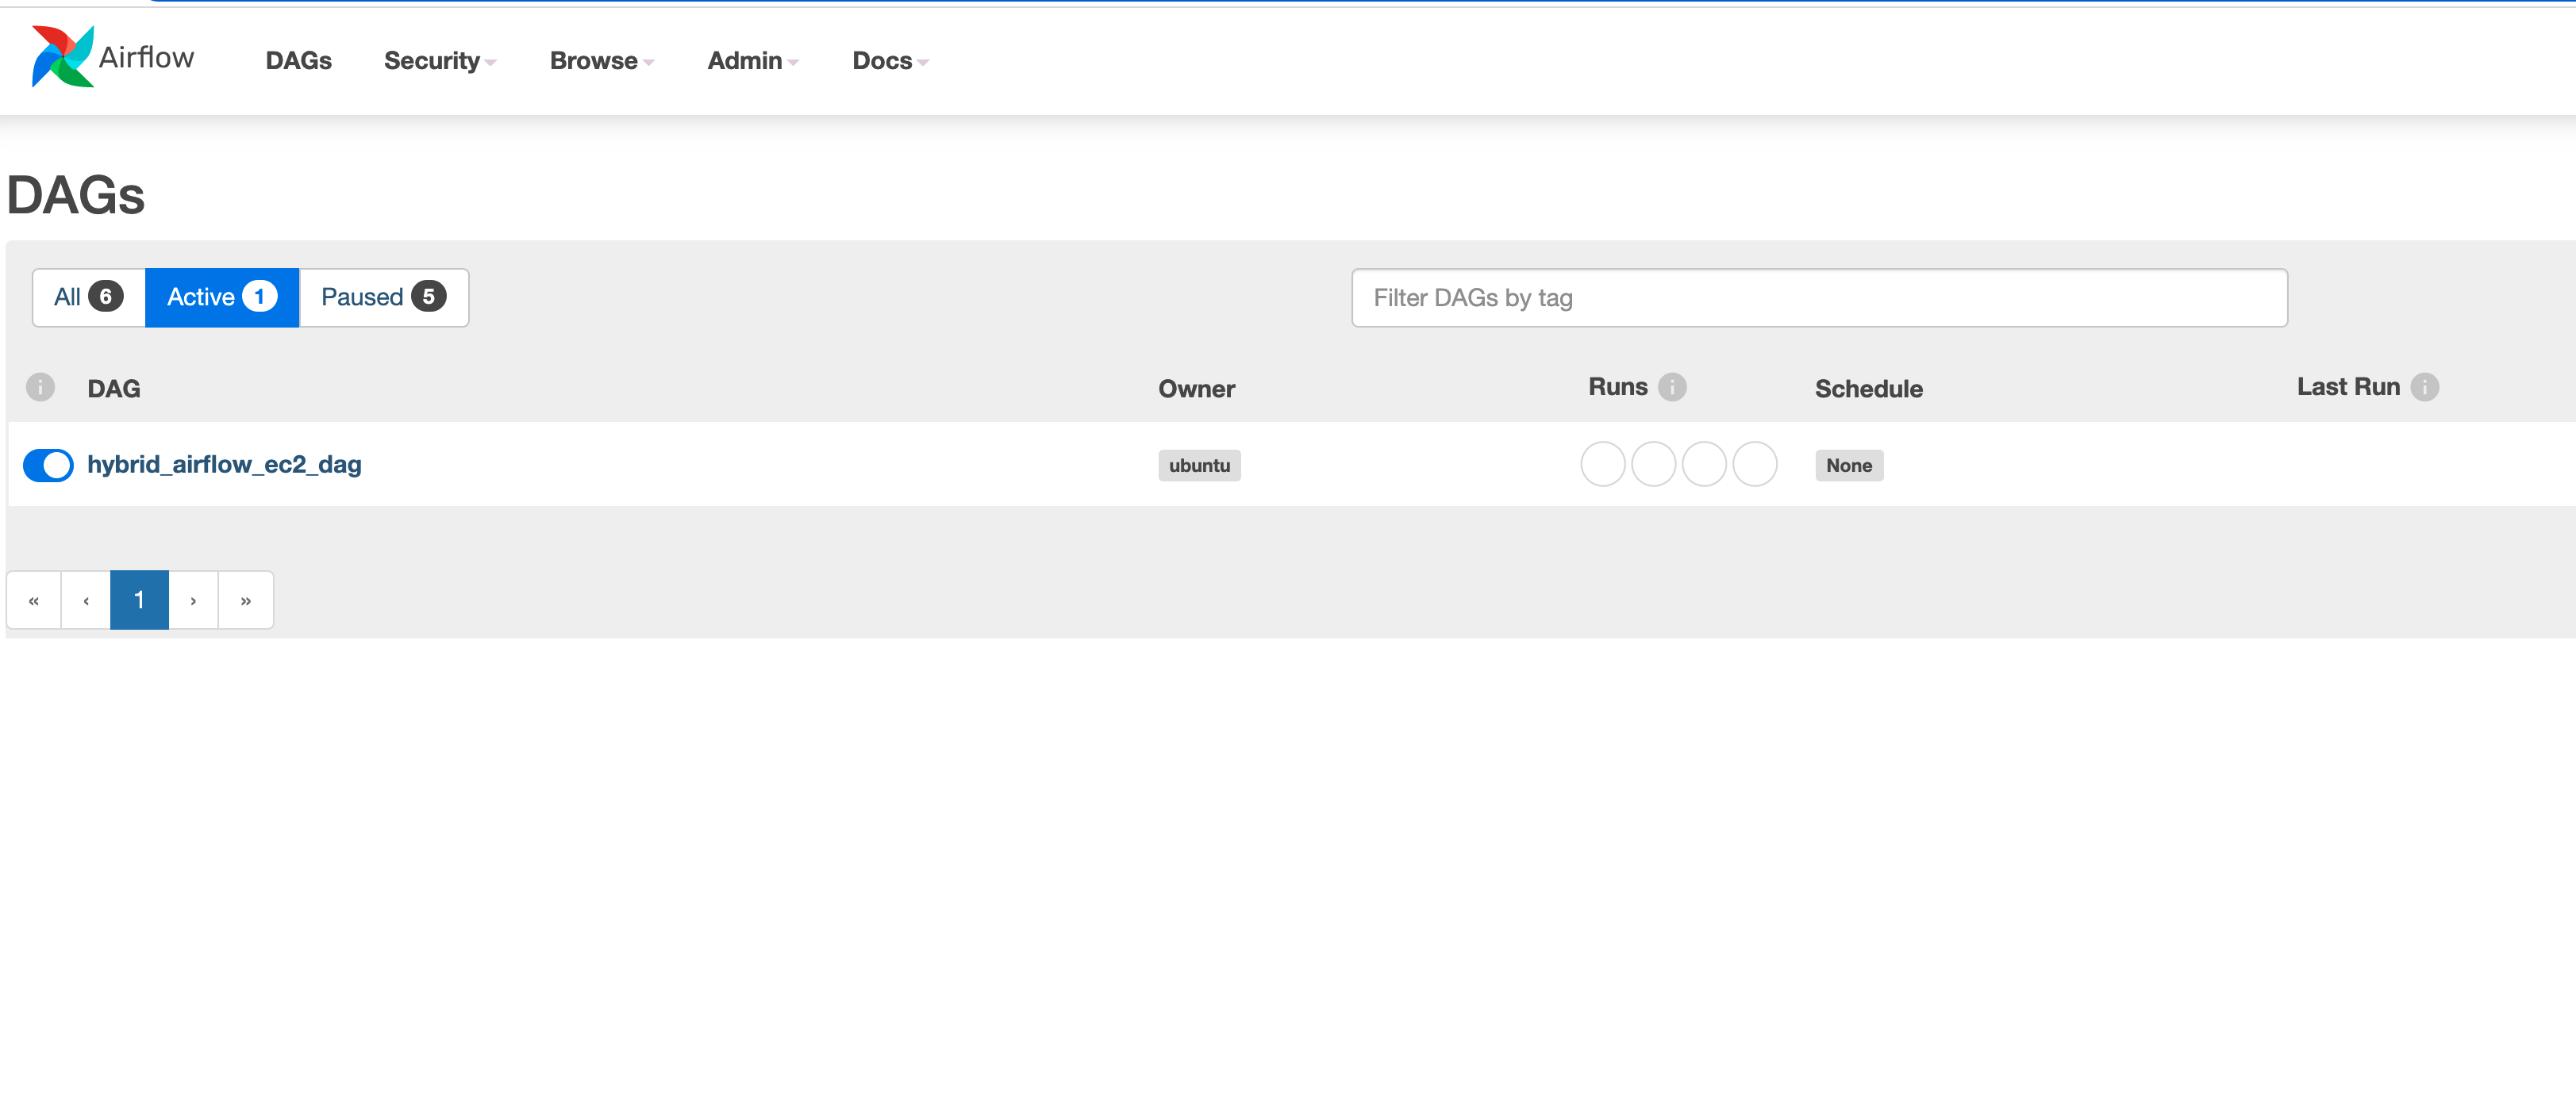
Task: Go to DAGs in the navbar
Action: click(298, 61)
